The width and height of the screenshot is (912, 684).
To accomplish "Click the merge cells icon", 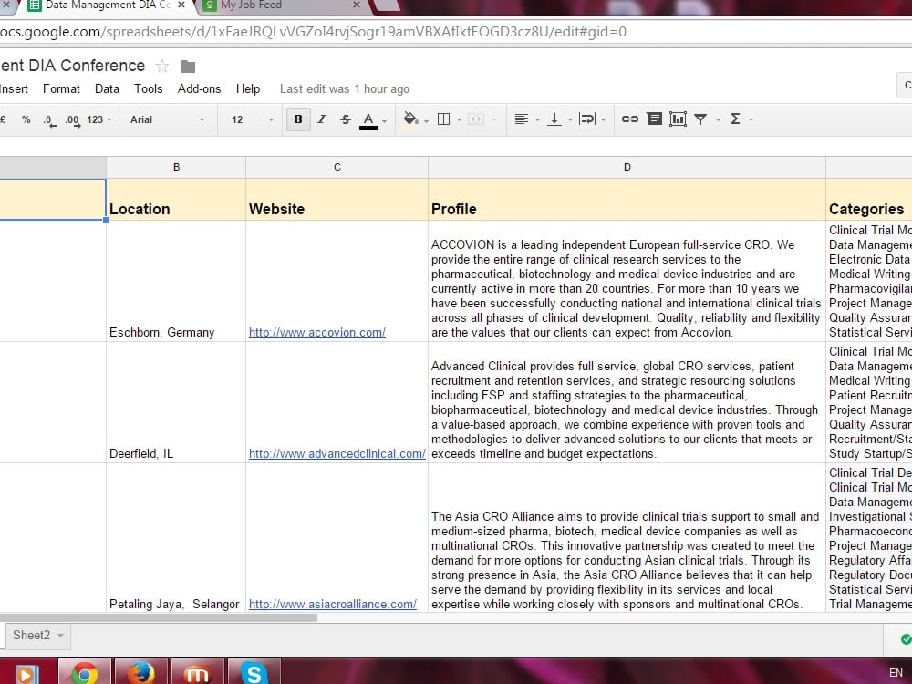I will coord(476,119).
